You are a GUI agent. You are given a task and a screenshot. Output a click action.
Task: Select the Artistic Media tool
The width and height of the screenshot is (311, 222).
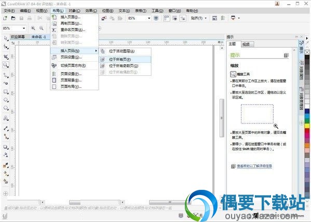pyautogui.click(x=6, y=83)
